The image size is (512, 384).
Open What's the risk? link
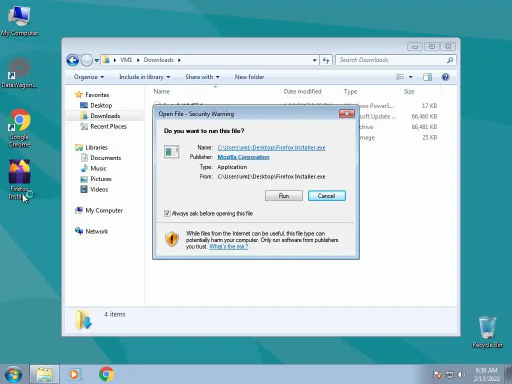coord(228,246)
